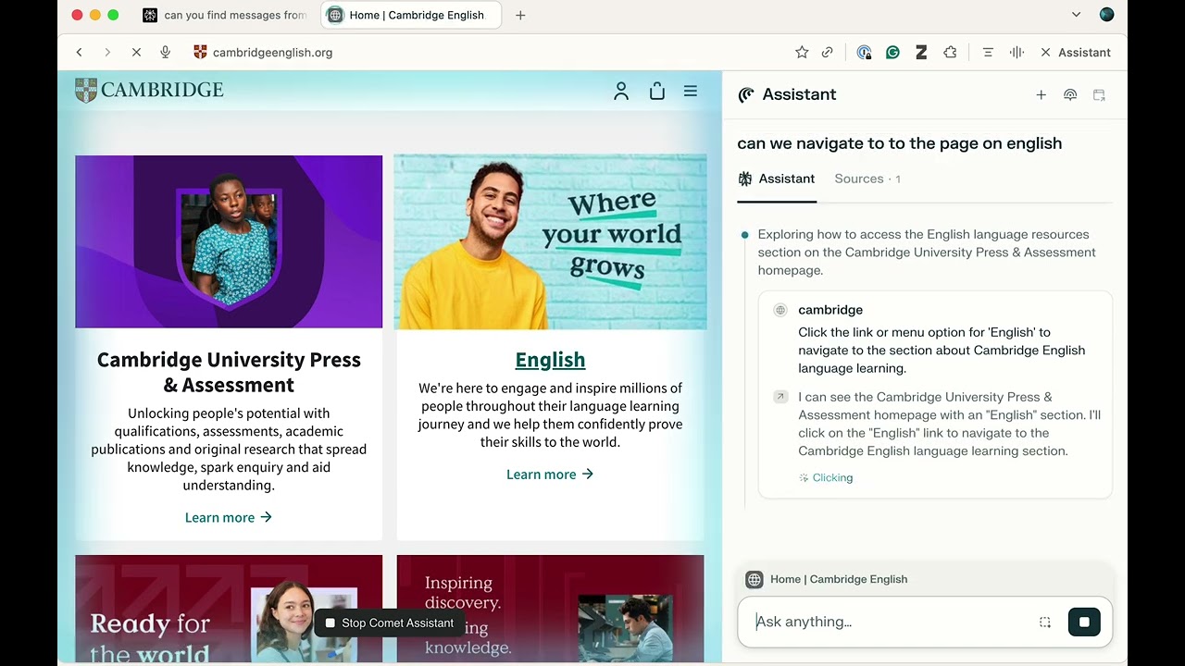Click the address bar URL
This screenshot has height=666, width=1185.
[272, 53]
